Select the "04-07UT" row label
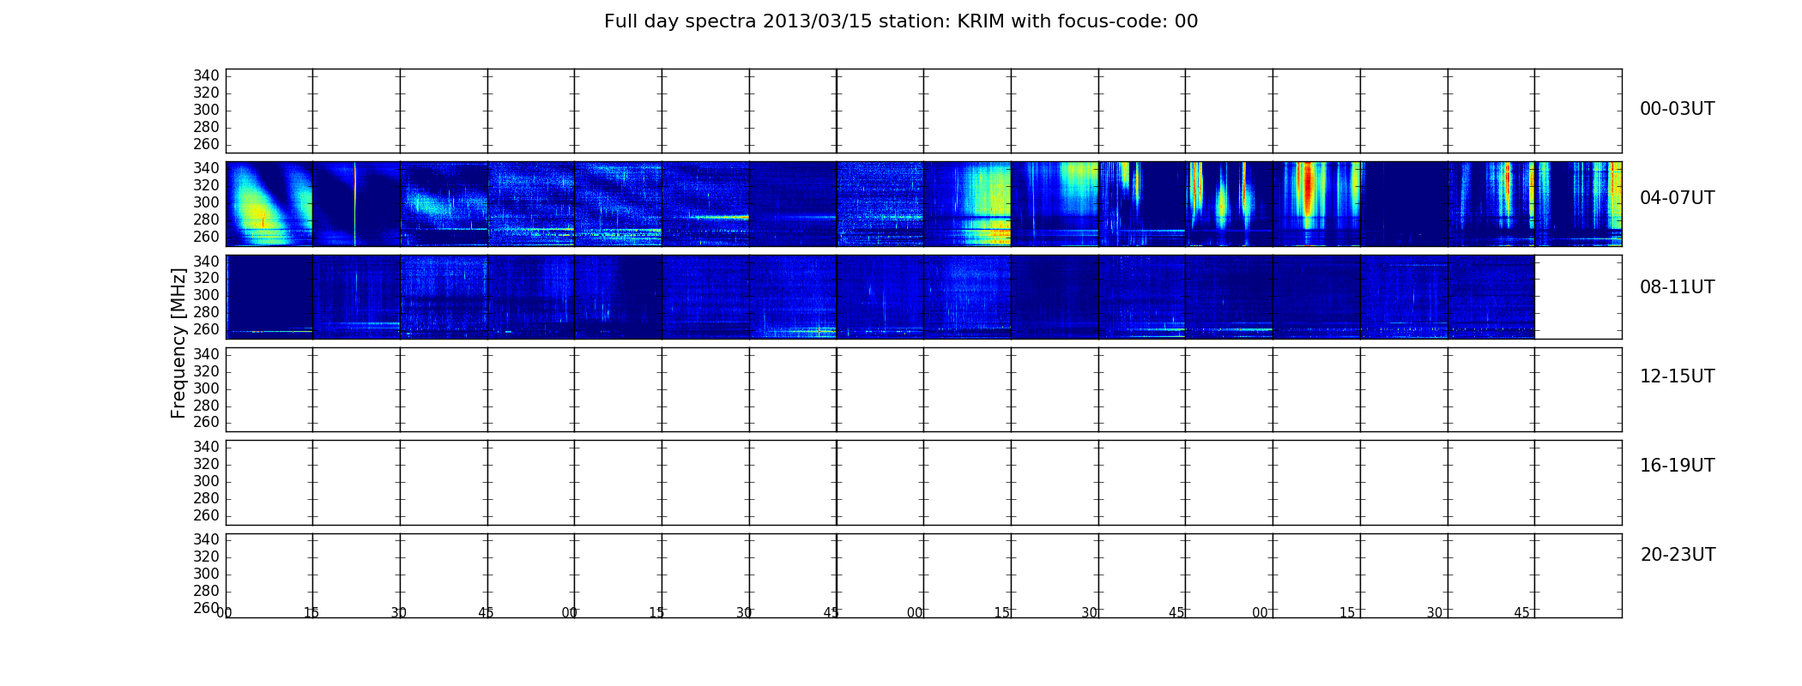This screenshot has height=686, width=1802. [1677, 198]
